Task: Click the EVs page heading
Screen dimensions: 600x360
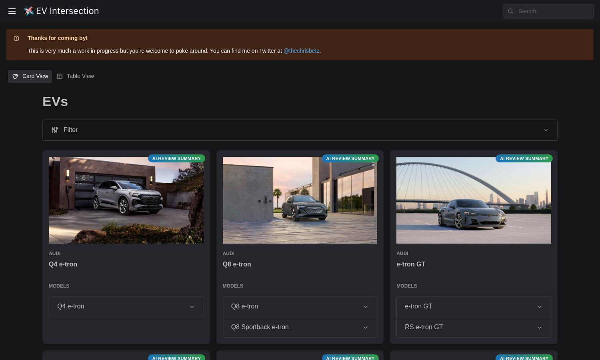Action: (x=55, y=102)
